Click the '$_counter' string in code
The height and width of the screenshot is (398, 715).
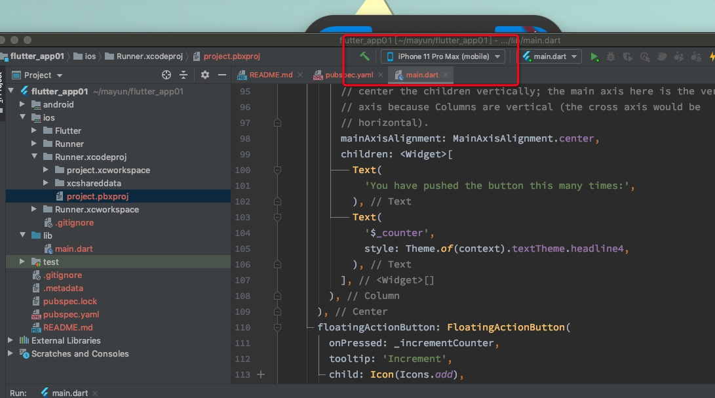(x=396, y=233)
